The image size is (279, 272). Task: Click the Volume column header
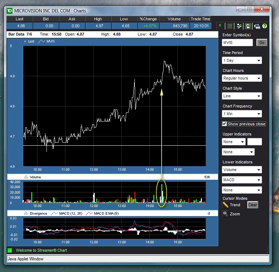point(174,19)
